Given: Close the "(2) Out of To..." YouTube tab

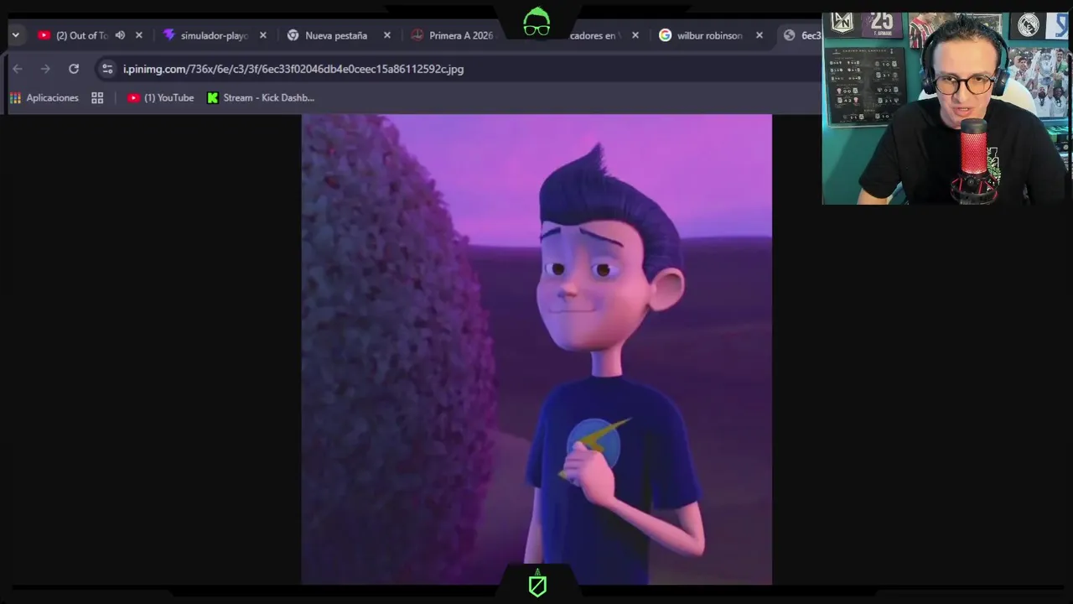Looking at the screenshot, I should [x=139, y=35].
